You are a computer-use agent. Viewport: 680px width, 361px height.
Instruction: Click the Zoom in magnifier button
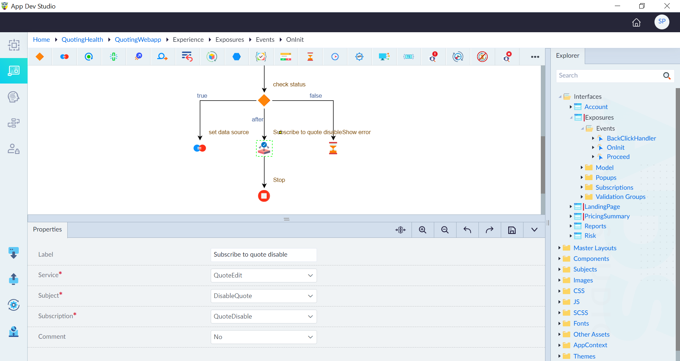[x=423, y=230]
